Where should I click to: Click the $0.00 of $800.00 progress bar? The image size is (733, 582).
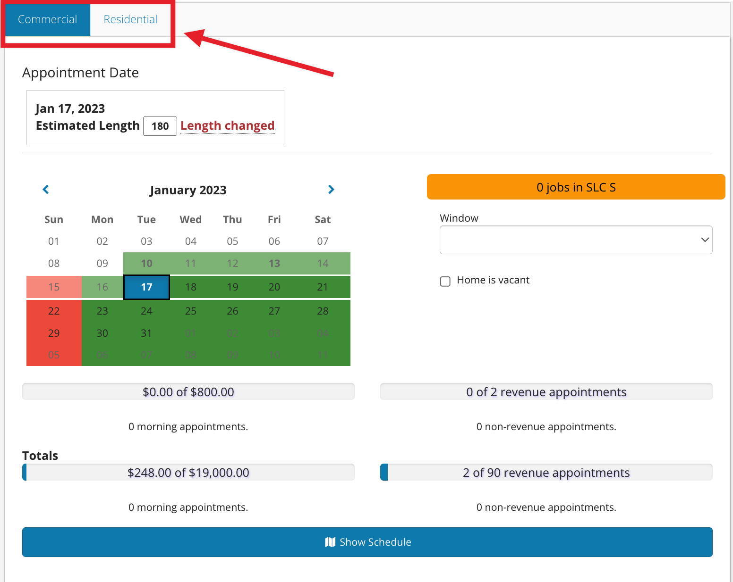(x=188, y=392)
